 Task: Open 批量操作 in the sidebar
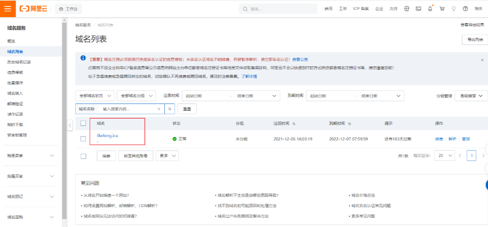coord(15,83)
